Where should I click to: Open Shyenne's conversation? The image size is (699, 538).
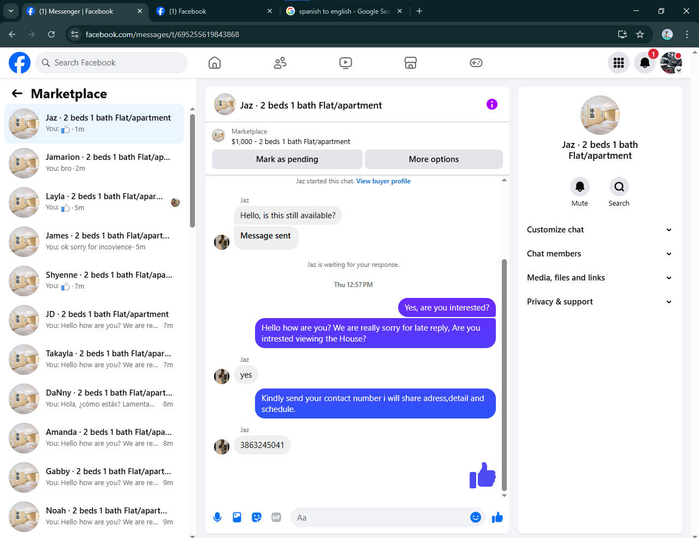94,281
